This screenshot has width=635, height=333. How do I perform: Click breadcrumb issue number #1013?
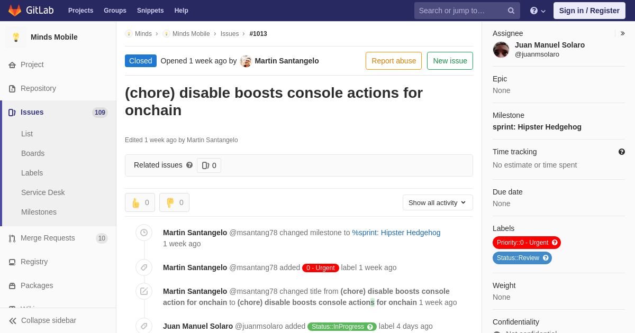pyautogui.click(x=258, y=34)
